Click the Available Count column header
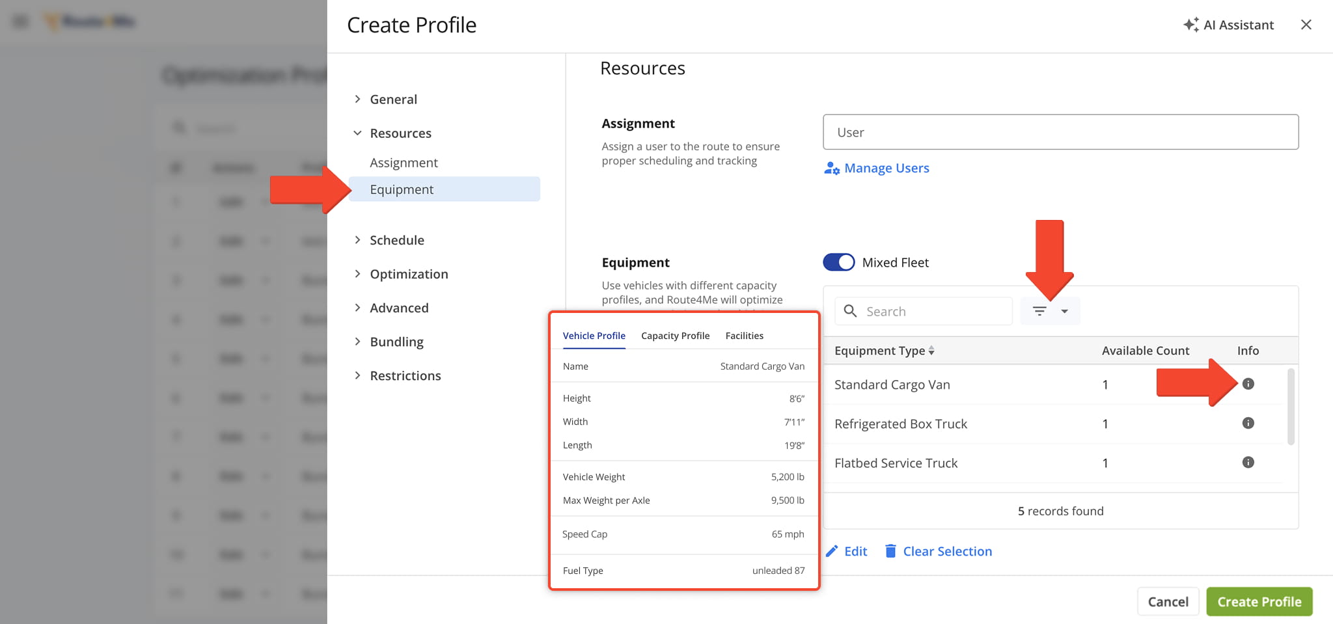Screen dimensions: 1333x624 pos(1145,351)
